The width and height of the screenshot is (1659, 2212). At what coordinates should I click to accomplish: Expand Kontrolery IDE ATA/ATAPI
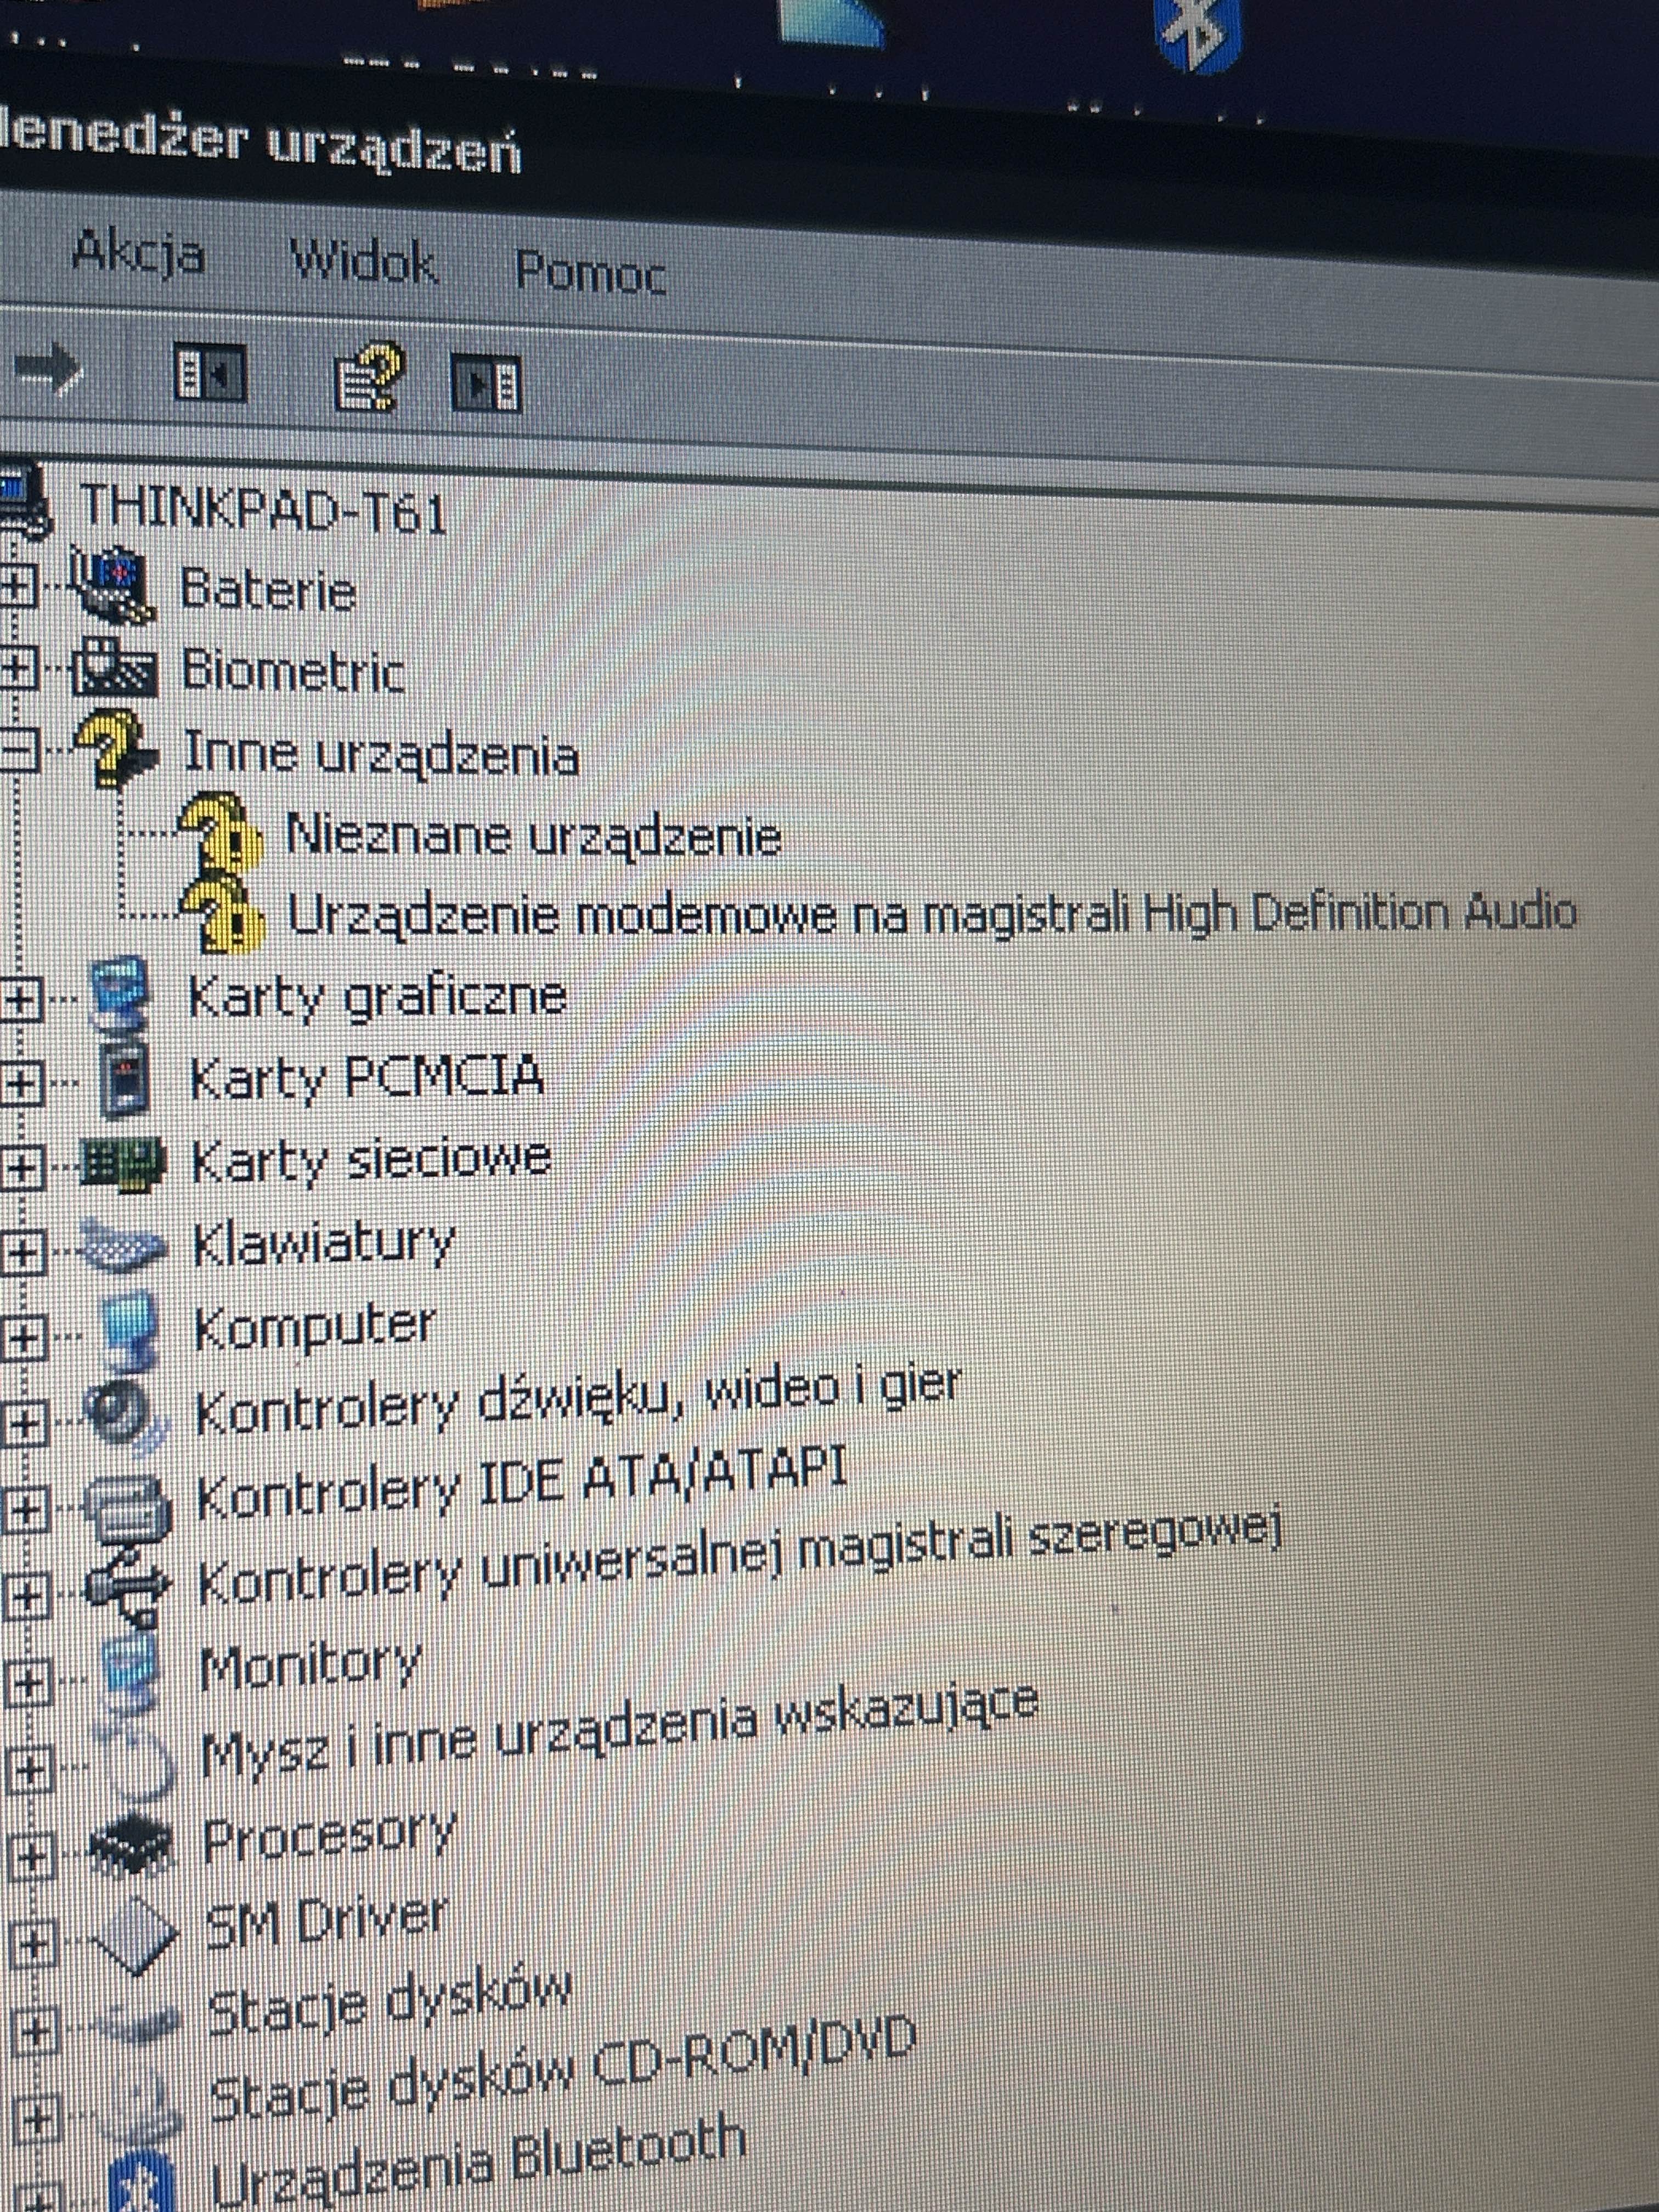pos(27,1510)
